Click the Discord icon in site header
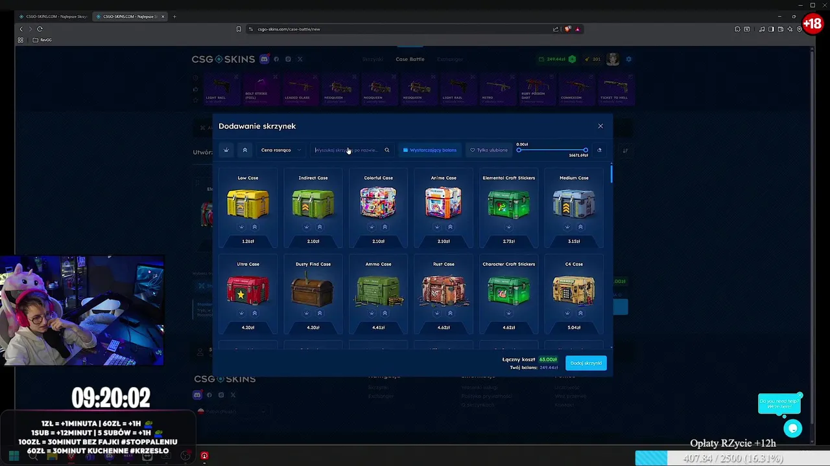The width and height of the screenshot is (830, 466). coord(265,59)
